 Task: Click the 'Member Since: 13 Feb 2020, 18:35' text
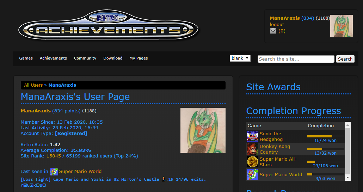pyautogui.click(x=62, y=122)
